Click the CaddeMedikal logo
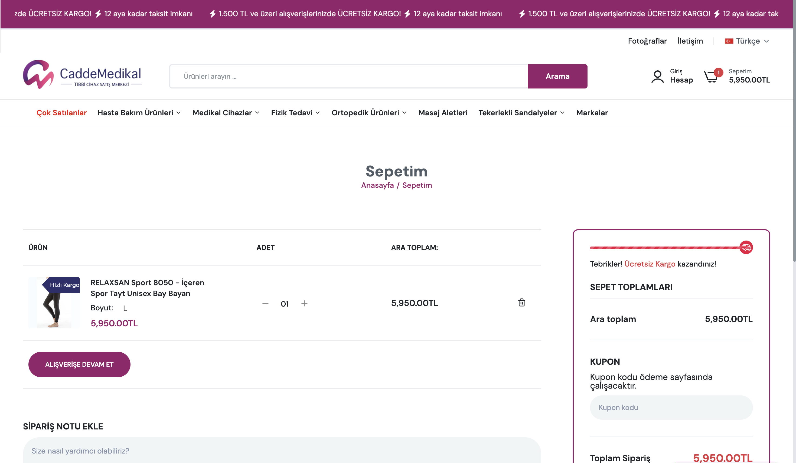796x463 pixels. 82,74
